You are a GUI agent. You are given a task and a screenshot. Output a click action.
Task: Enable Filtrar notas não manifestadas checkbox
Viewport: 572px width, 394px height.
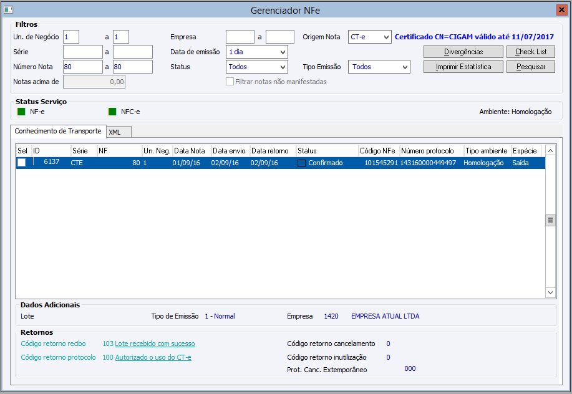(x=230, y=81)
